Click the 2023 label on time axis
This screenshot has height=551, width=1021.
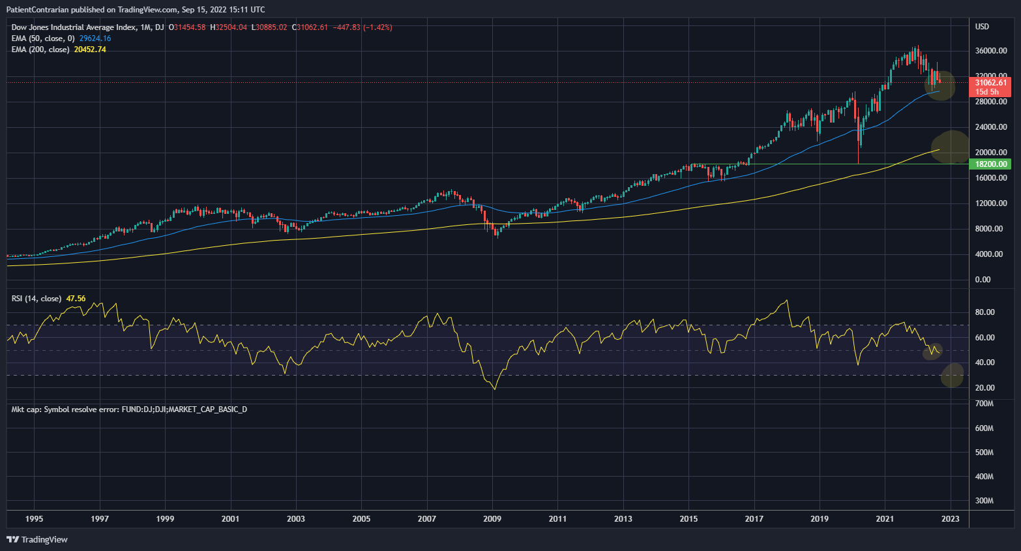pos(951,519)
